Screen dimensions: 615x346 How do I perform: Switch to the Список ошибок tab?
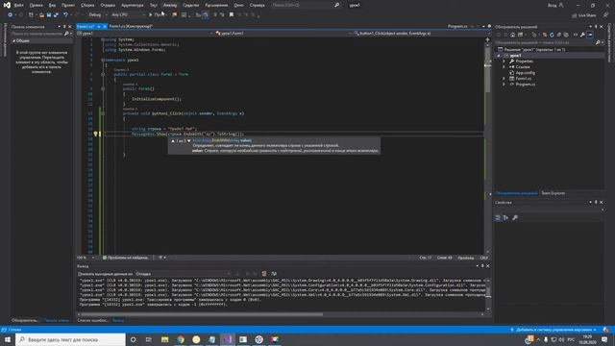92,320
